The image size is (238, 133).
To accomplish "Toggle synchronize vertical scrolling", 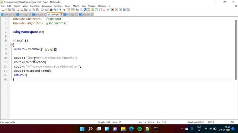I will (68, 10).
